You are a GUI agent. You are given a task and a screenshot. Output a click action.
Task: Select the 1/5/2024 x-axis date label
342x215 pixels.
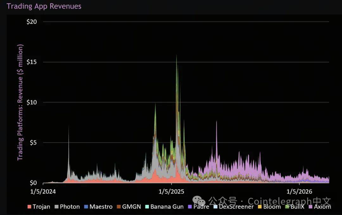[x=43, y=191]
